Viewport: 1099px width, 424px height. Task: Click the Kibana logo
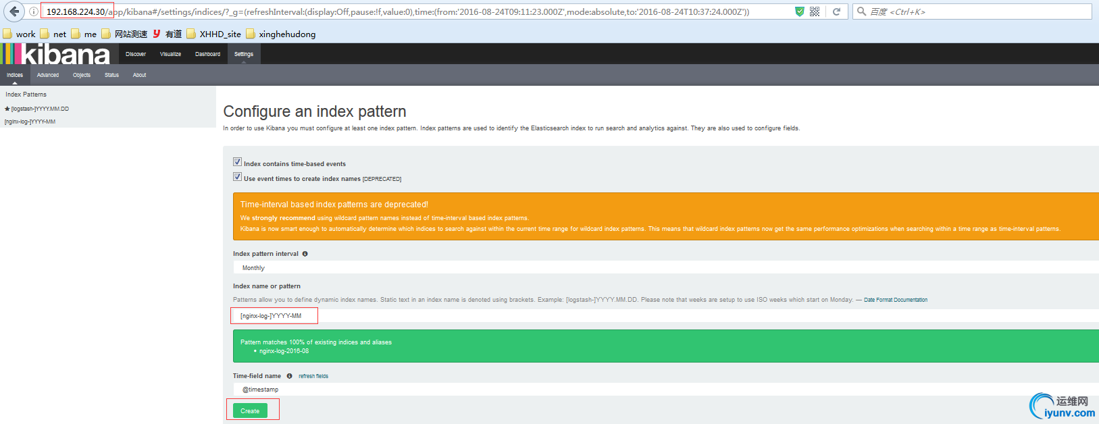coord(56,54)
